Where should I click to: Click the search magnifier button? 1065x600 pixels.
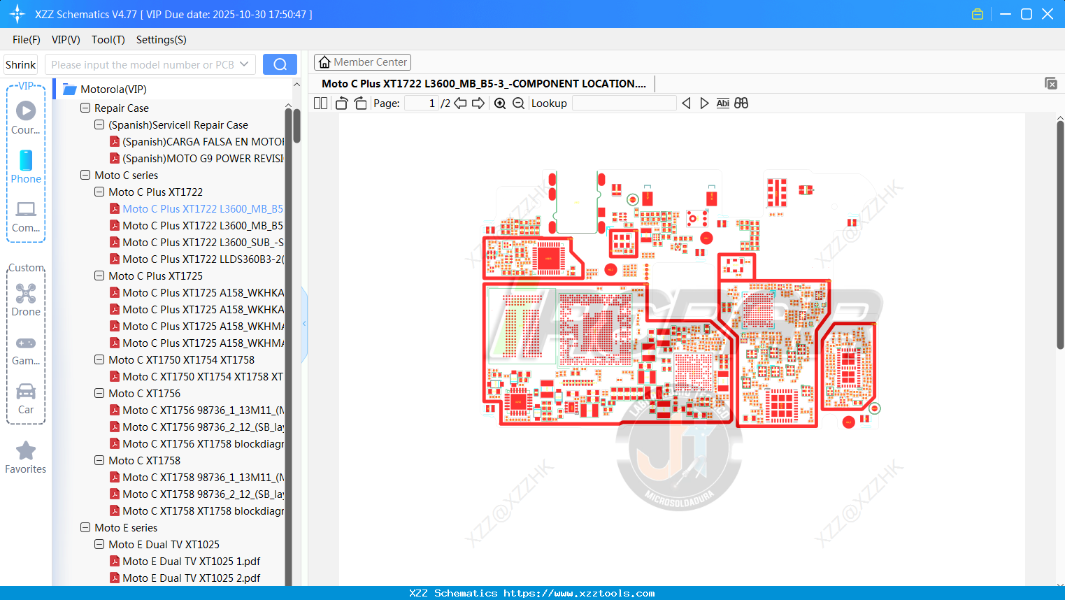point(280,64)
